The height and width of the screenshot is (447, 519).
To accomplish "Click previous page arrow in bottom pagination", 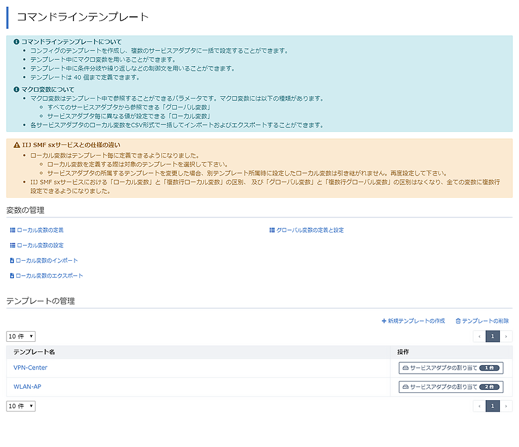I will coord(479,406).
